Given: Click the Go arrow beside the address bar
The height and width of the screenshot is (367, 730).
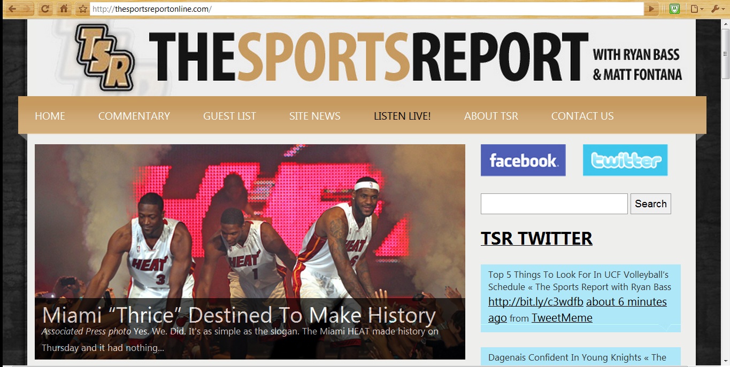Looking at the screenshot, I should [651, 9].
